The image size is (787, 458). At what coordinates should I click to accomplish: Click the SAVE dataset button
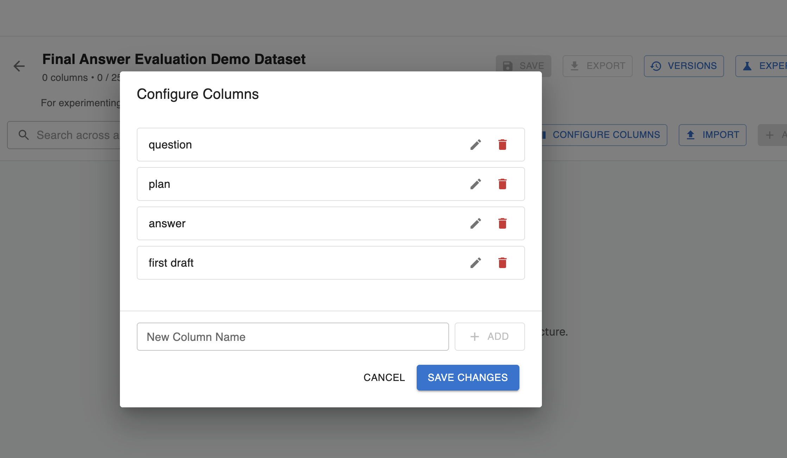[523, 66]
